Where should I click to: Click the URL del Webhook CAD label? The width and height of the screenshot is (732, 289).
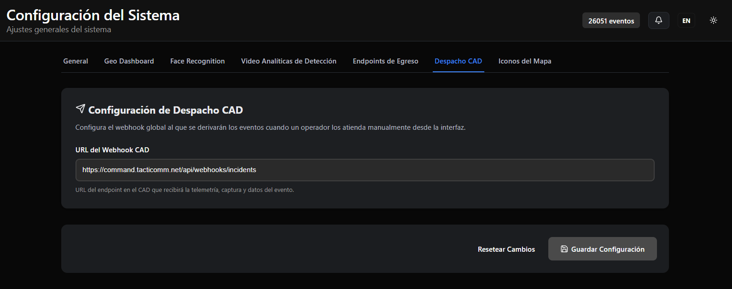coord(112,150)
